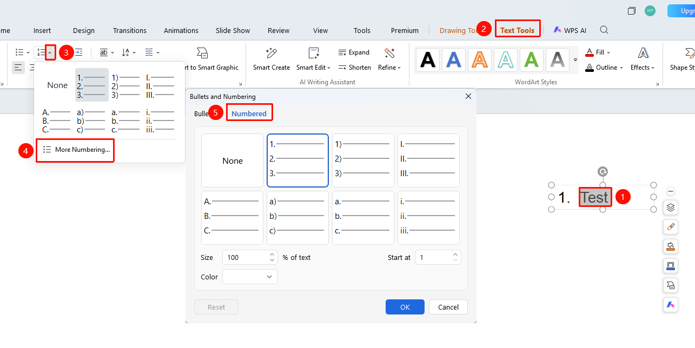Click the Shorten button in AI Writing Assistant
695x348 pixels.
355,68
